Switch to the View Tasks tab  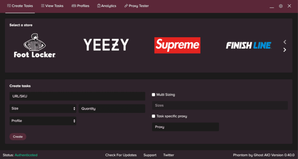click(52, 6)
